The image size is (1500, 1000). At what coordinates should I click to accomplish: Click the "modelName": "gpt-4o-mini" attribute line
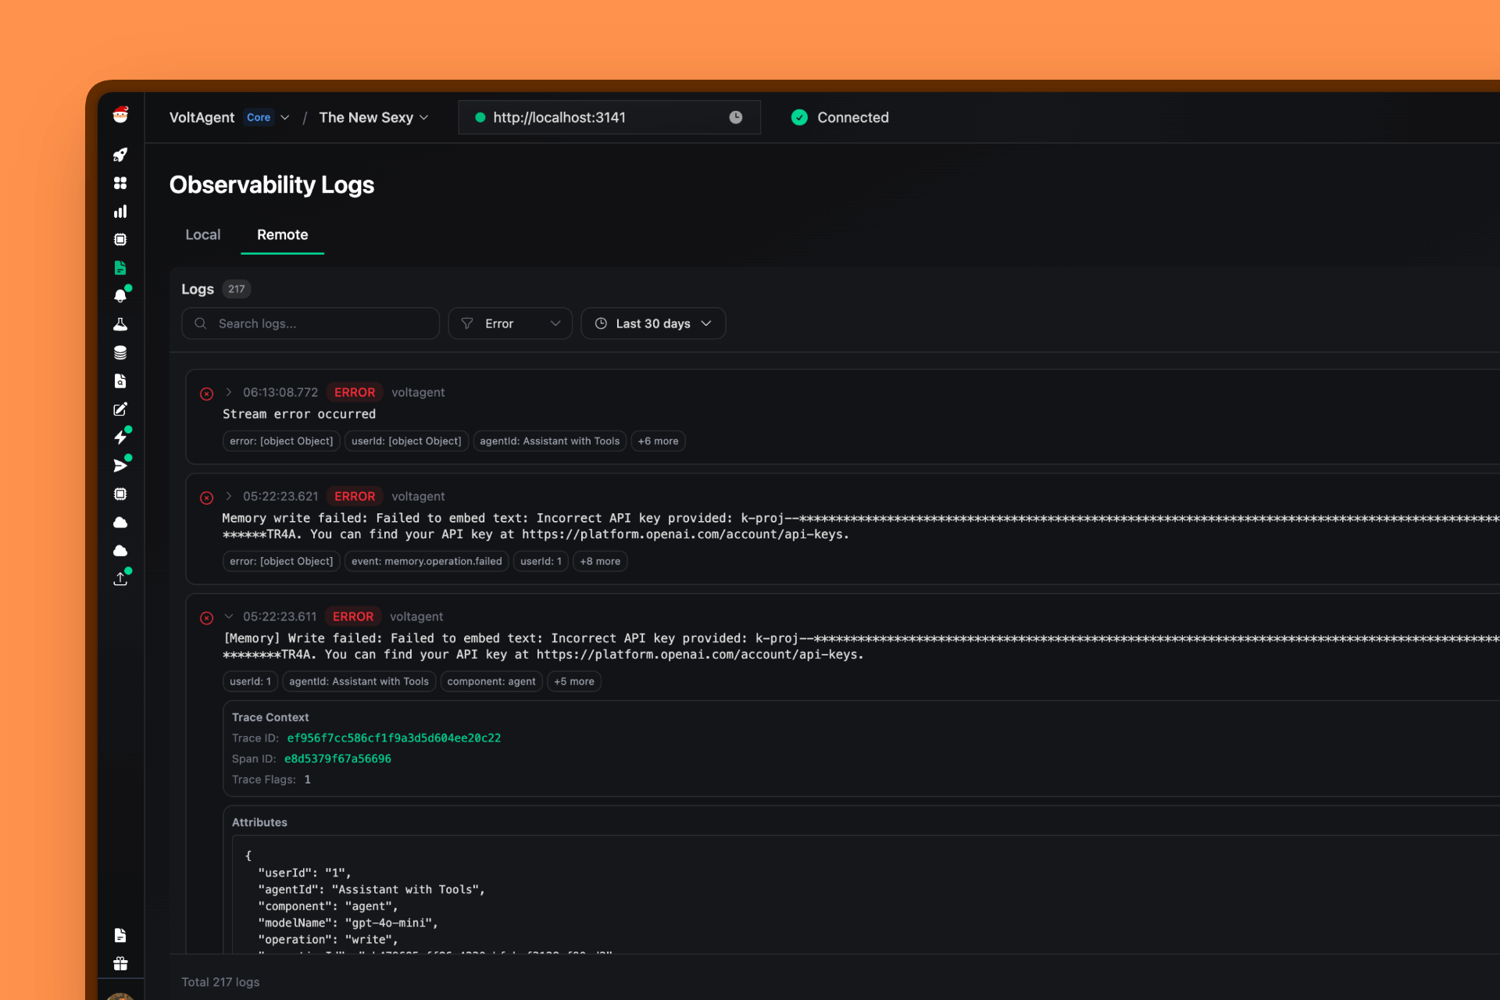coord(348,923)
